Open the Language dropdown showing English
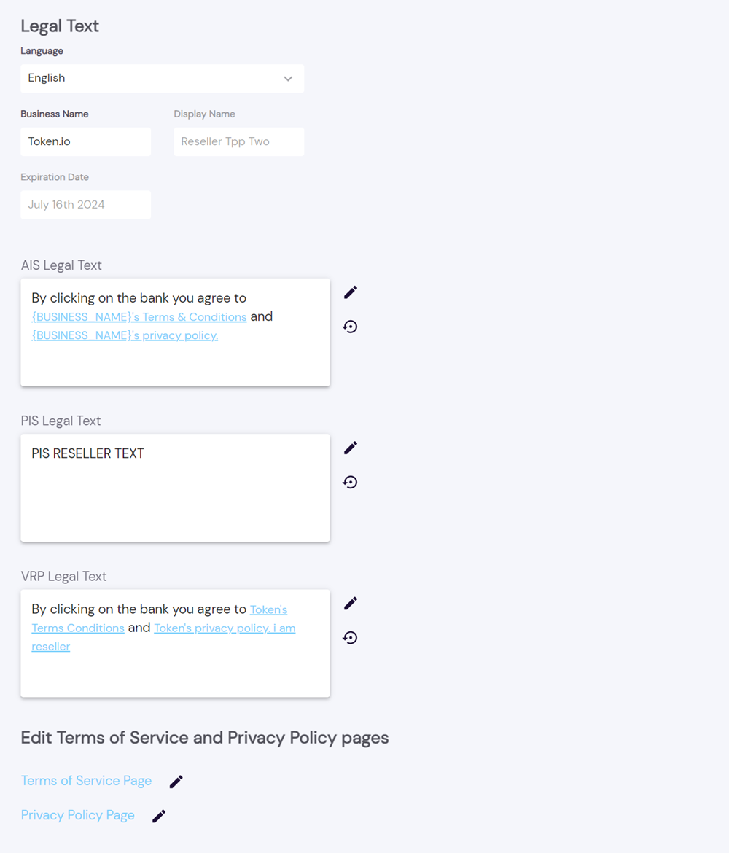The image size is (729, 853). click(162, 79)
